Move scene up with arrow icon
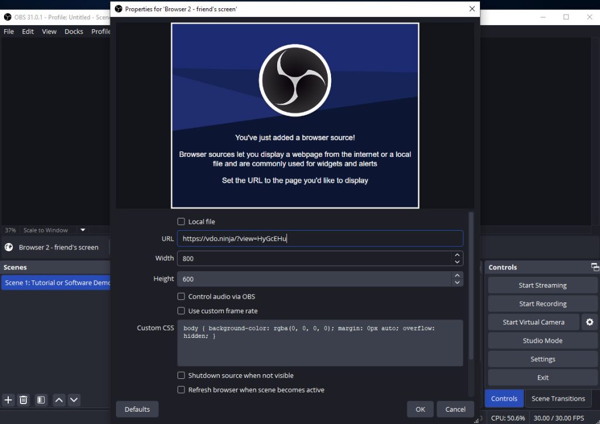The image size is (600, 424). point(59,400)
